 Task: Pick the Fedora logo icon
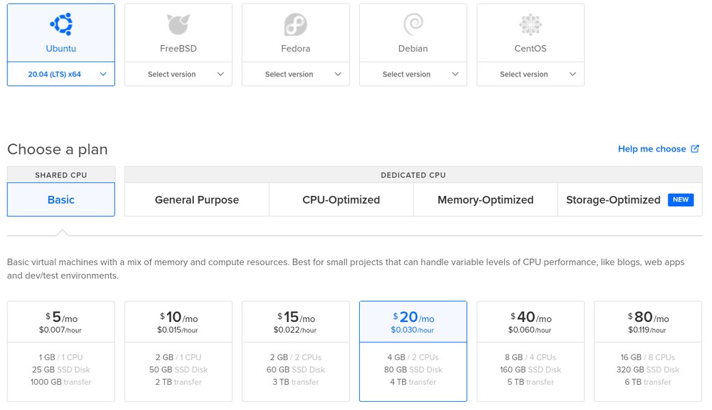295,25
